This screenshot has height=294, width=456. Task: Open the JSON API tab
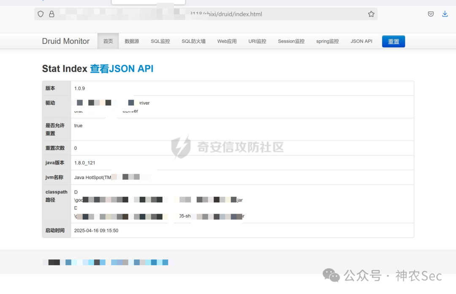tap(361, 41)
